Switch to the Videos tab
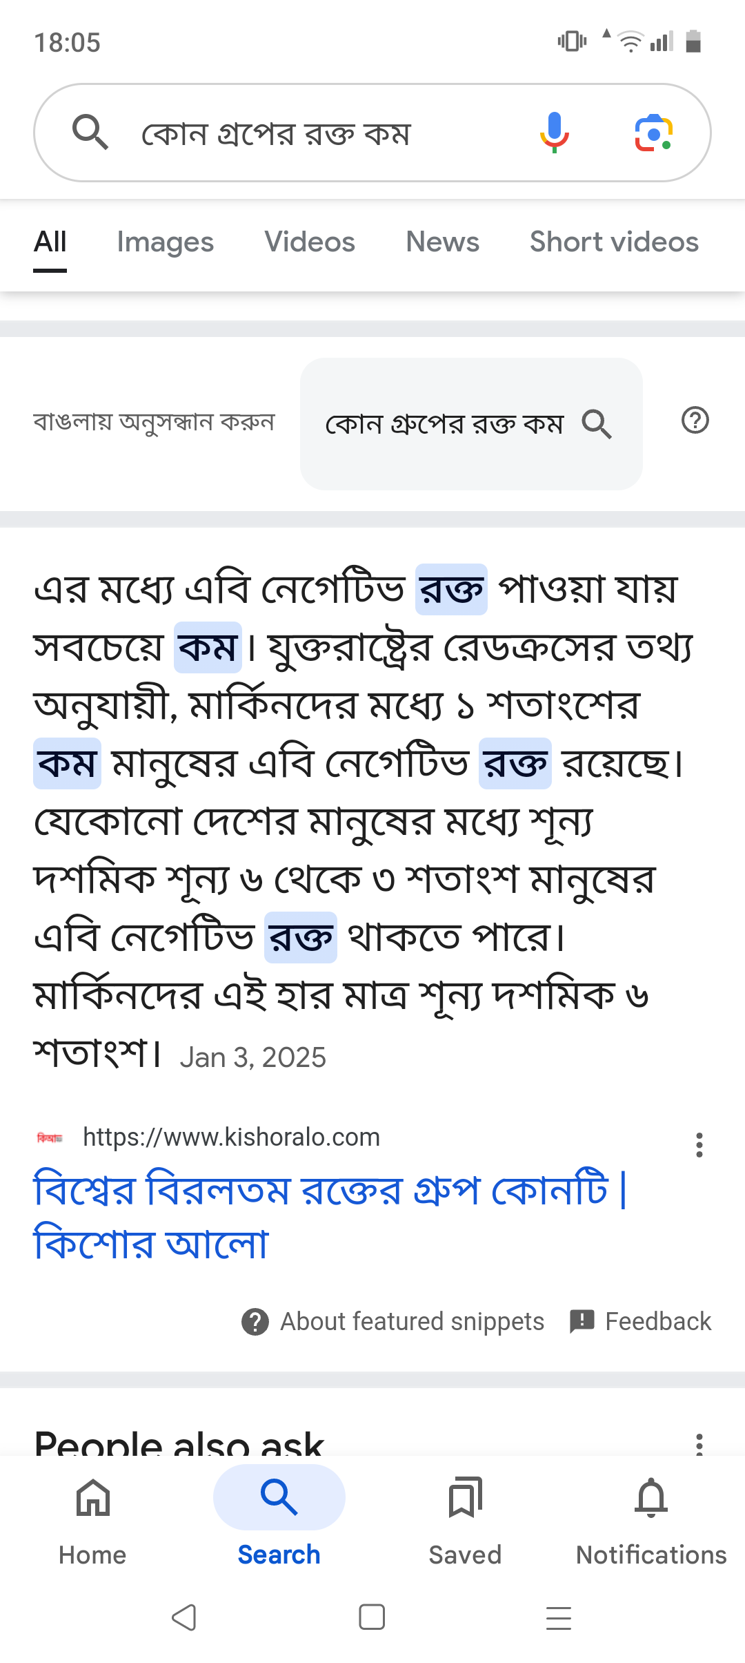745x1663 pixels. tap(310, 242)
